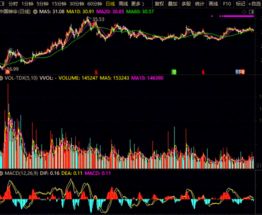Click the MACD(12,26,9) indicator name
Viewport: 262px width, 215px height.
pyautogui.click(x=21, y=173)
